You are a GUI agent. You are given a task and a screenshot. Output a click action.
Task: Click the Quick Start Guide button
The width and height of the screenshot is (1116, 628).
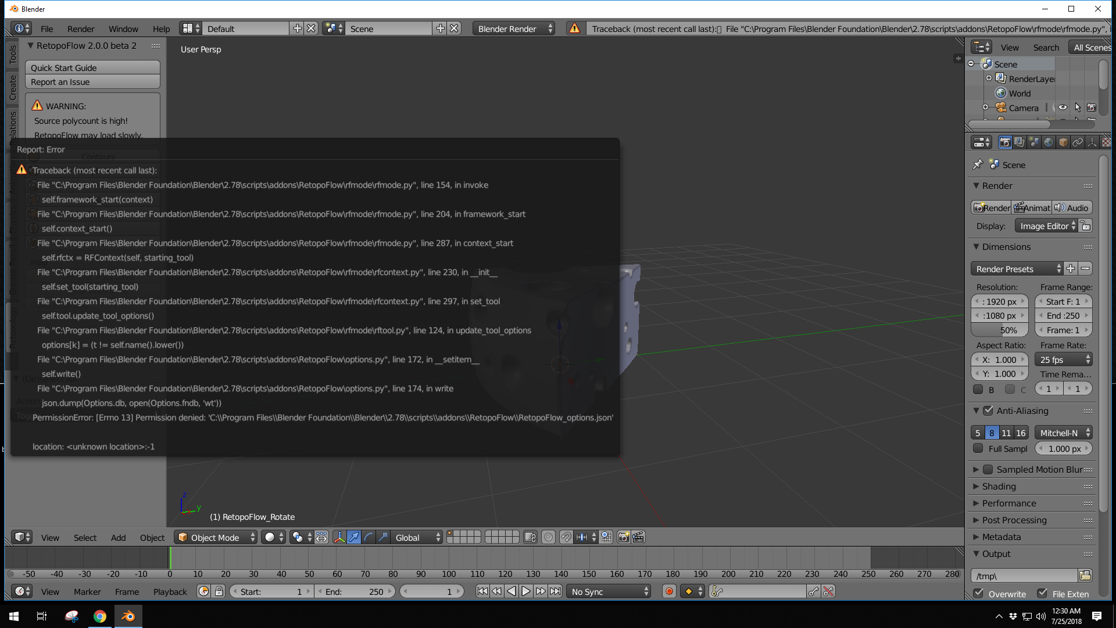[92, 67]
